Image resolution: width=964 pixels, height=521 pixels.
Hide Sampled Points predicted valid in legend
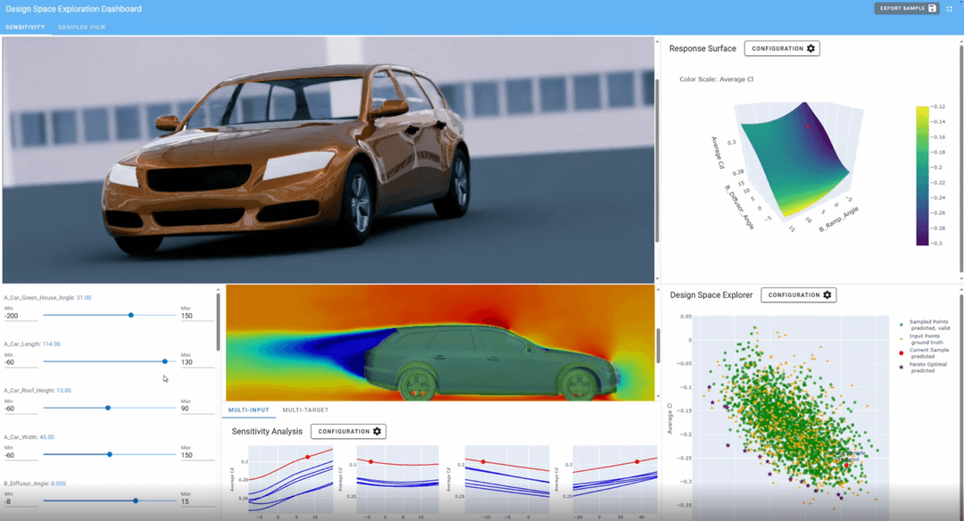pyautogui.click(x=928, y=325)
